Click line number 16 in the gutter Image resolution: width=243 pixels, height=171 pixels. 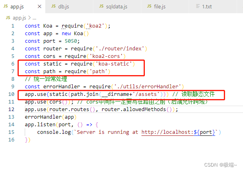11,140
